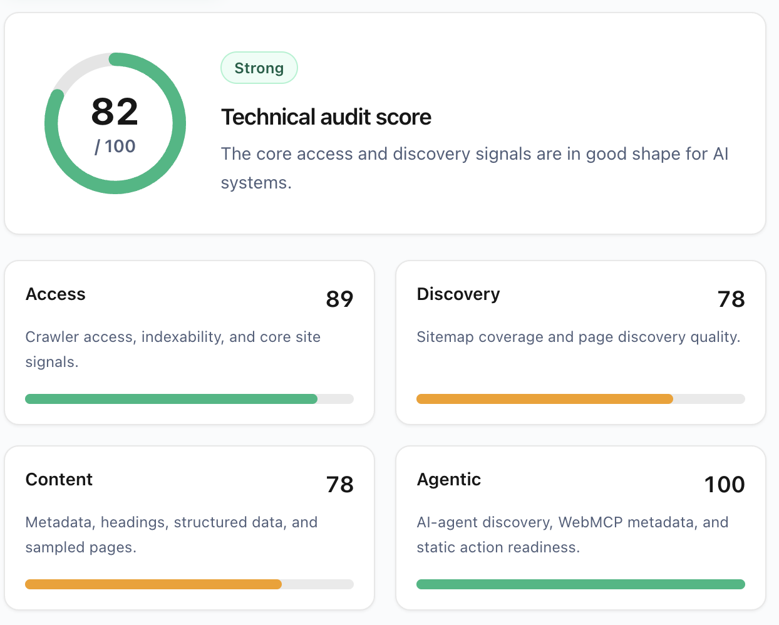Viewport: 779px width, 625px height.
Task: Click the Content score number beside its title
Action: point(340,484)
